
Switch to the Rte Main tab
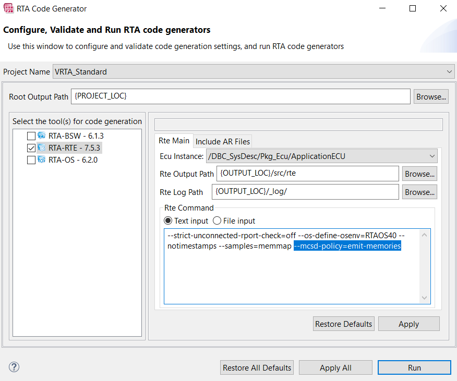[174, 141]
